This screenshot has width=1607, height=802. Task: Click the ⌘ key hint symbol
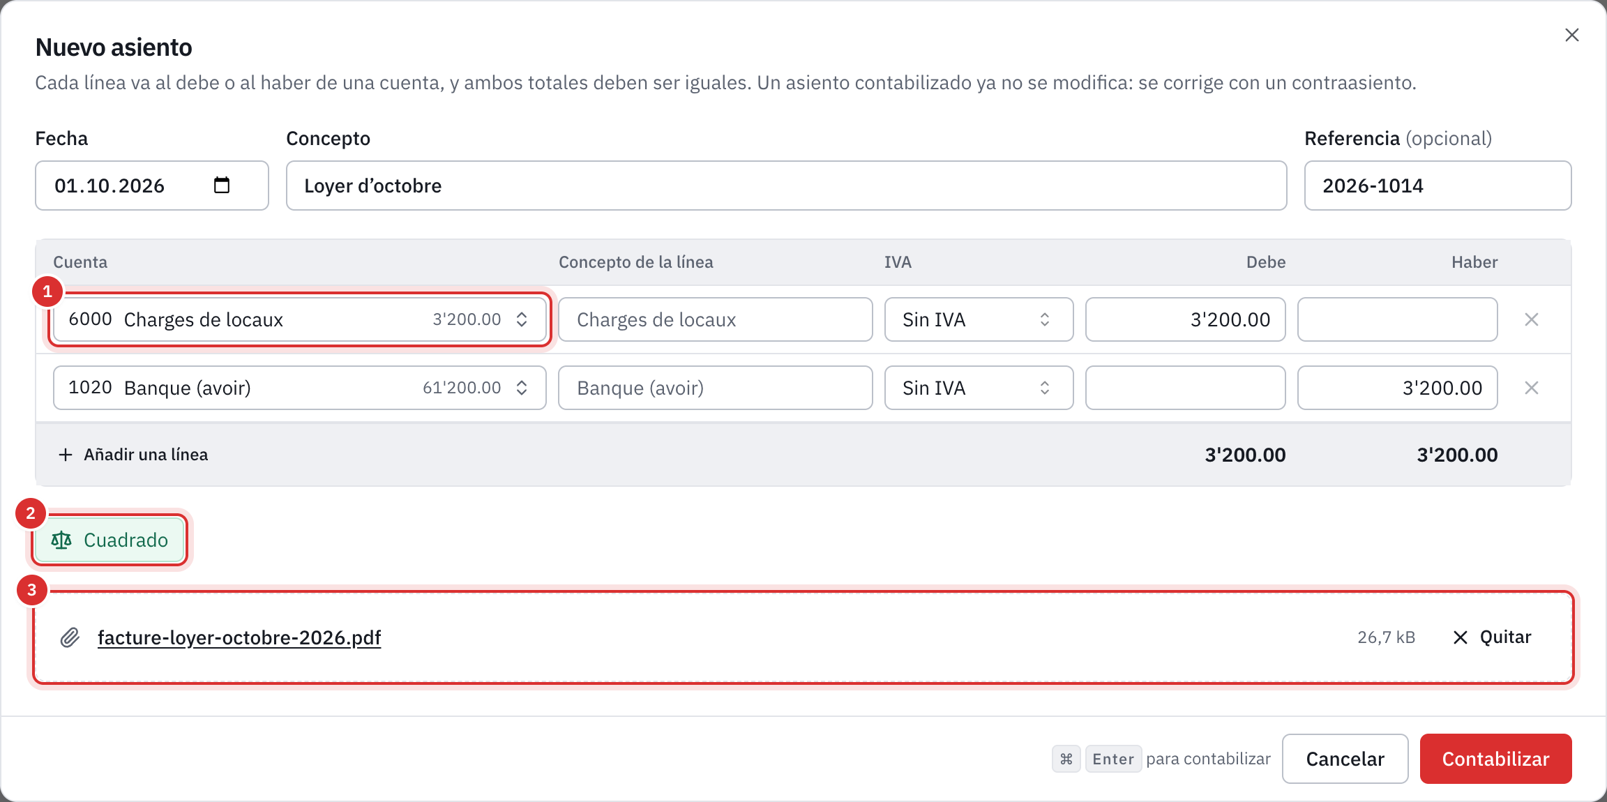click(1066, 759)
